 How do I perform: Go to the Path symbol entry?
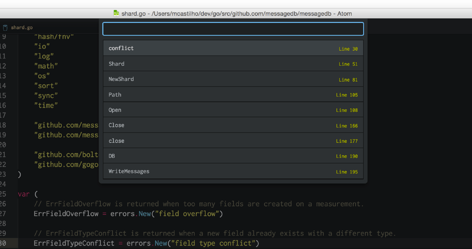click(x=233, y=95)
